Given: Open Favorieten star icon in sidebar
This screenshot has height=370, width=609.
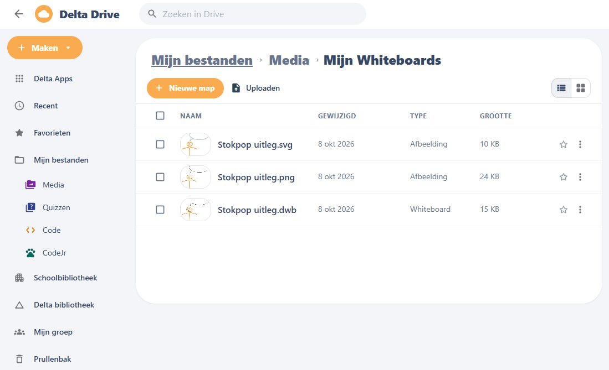Looking at the screenshot, I should tap(19, 133).
